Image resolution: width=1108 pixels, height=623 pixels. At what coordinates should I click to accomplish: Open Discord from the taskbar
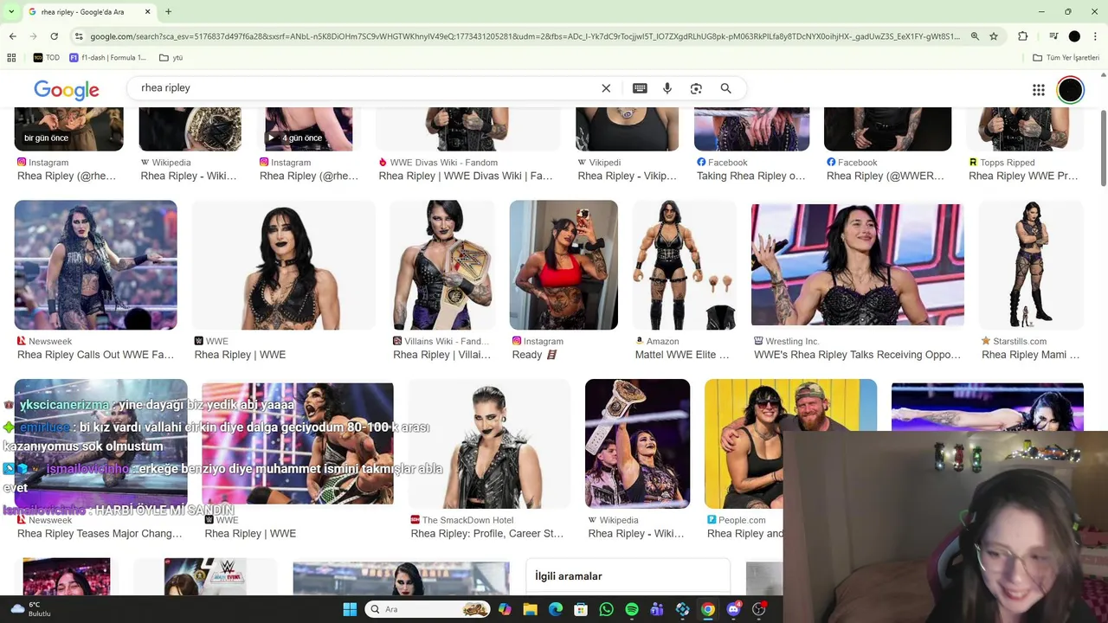click(x=733, y=609)
